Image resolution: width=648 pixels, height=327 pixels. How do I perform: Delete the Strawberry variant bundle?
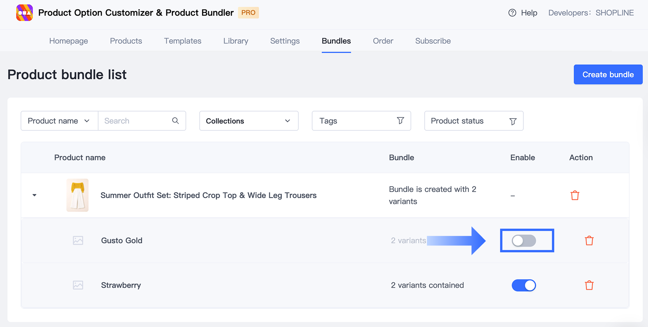[589, 285]
